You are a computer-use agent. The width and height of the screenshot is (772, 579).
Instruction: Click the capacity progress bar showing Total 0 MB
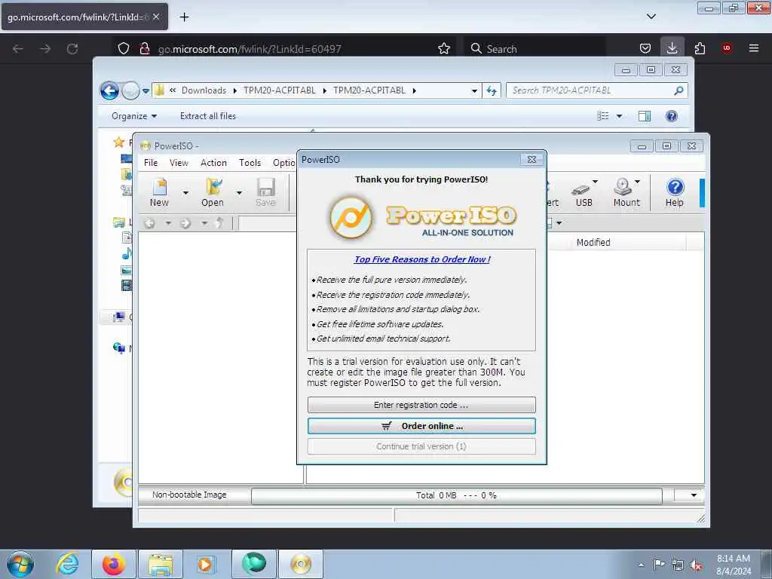(x=456, y=496)
